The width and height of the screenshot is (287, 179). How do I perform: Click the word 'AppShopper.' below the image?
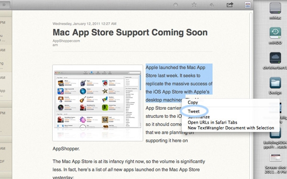[x=66, y=148]
